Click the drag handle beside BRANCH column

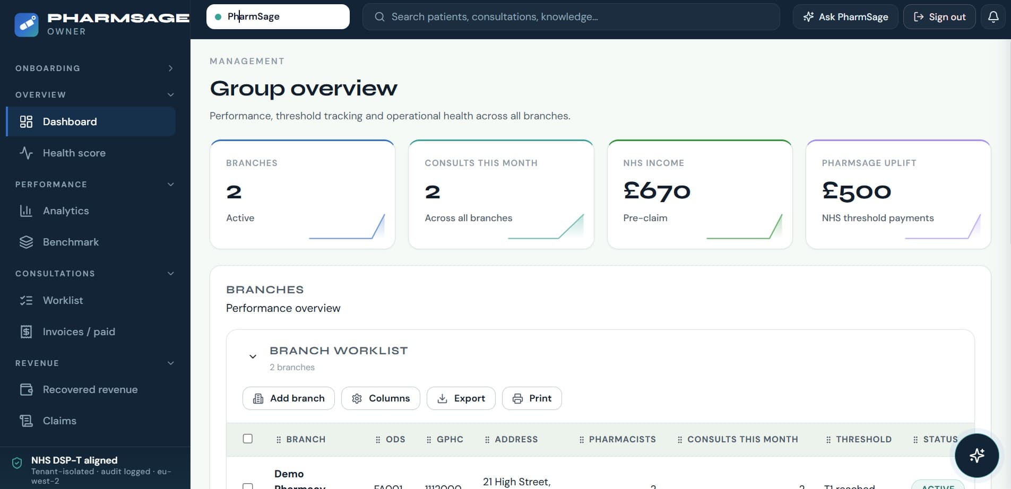[x=279, y=440]
